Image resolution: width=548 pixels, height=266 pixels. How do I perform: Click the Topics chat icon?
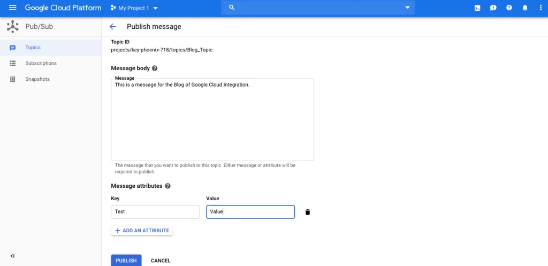(13, 48)
